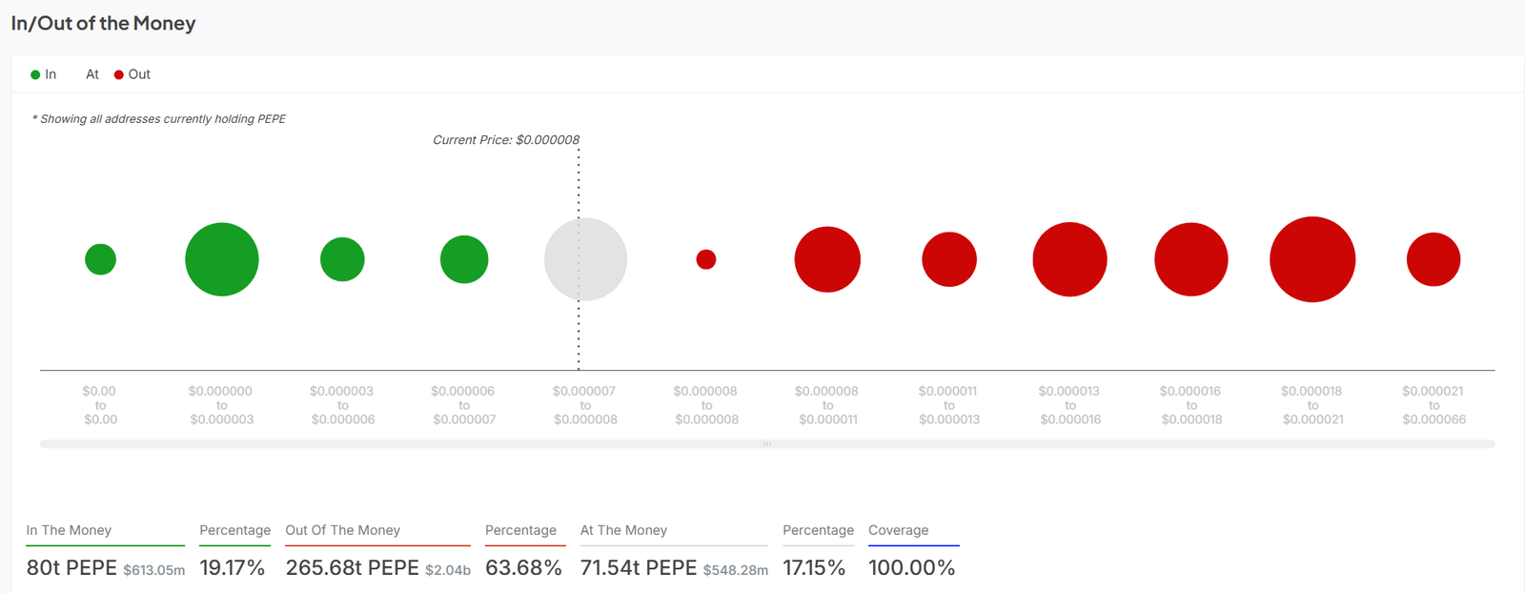1525x593 pixels.
Task: Toggle the red "Out" legend item
Action: pyautogui.click(x=132, y=74)
